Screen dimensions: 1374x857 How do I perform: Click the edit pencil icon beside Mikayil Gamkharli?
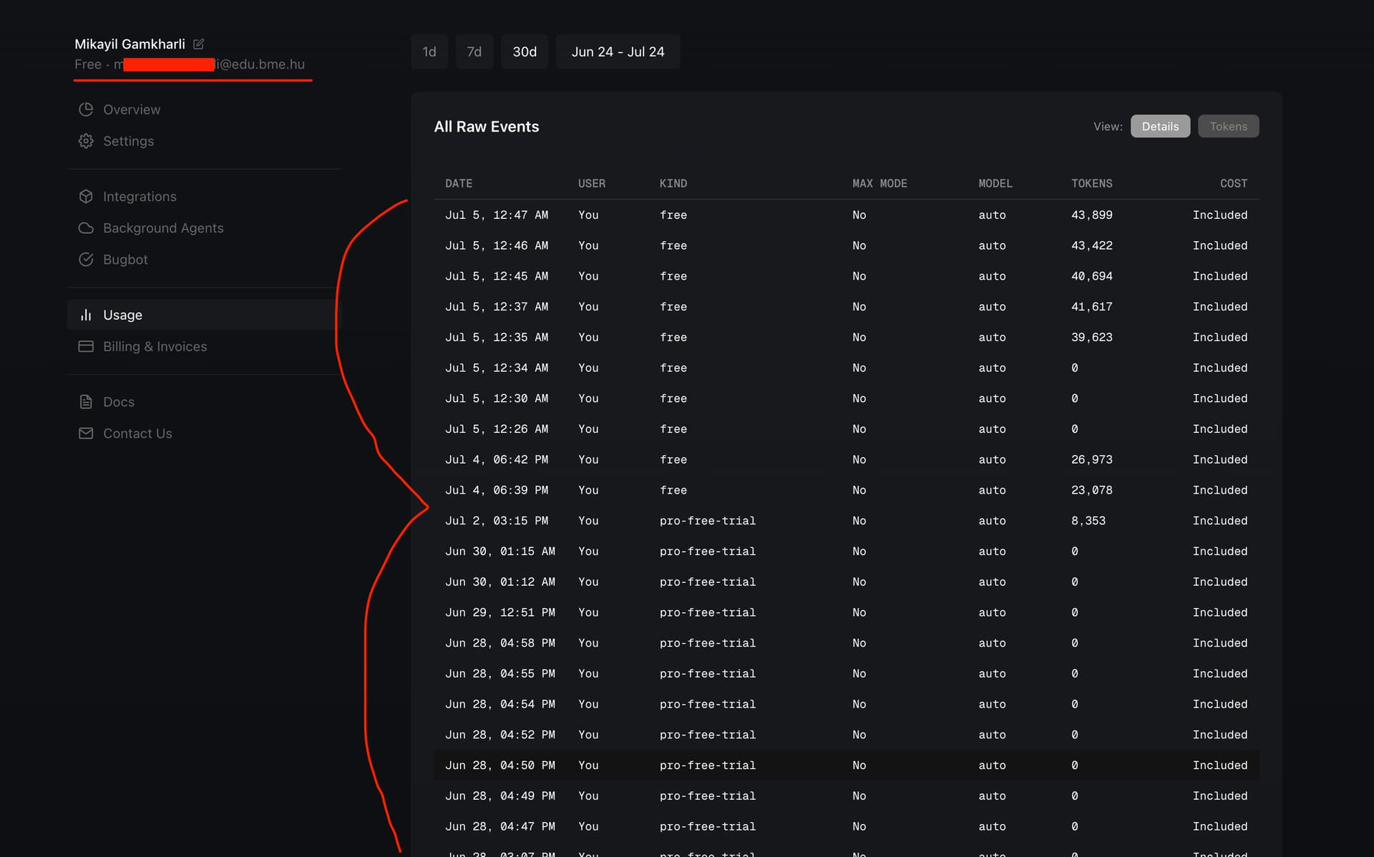point(199,44)
